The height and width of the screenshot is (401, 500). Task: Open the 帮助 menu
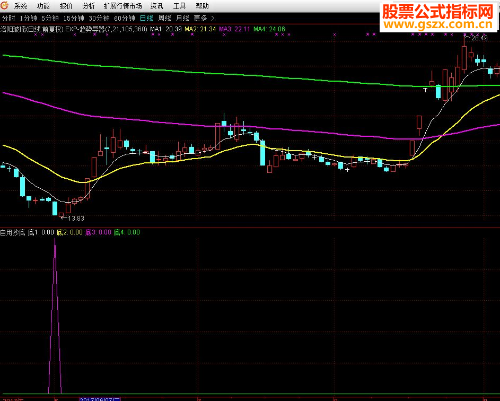[x=202, y=6]
